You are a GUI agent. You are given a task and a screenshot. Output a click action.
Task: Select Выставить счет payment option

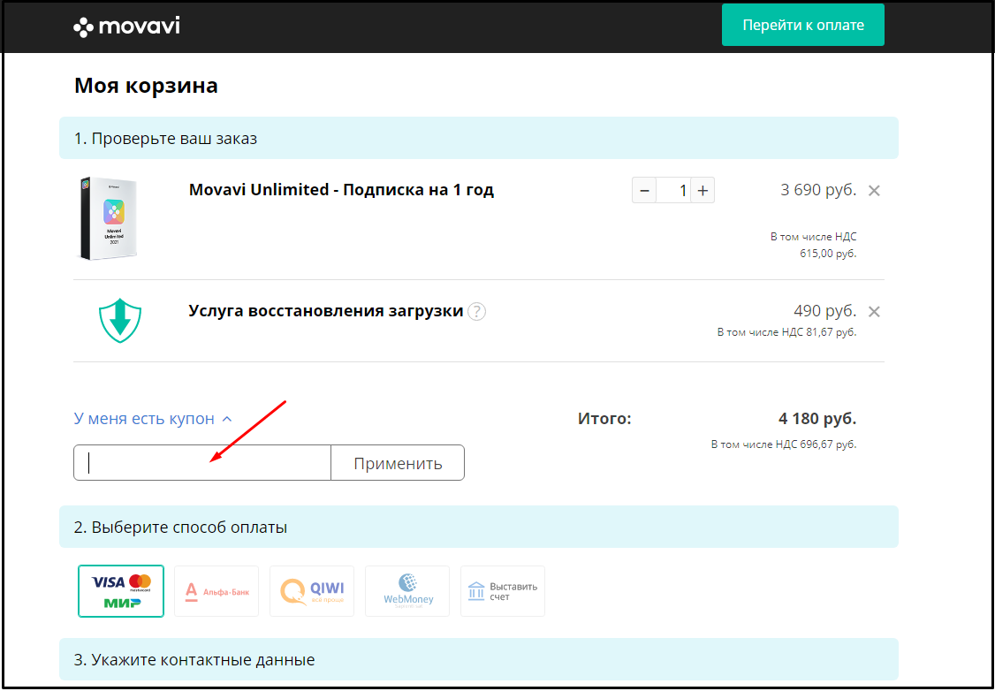[503, 591]
